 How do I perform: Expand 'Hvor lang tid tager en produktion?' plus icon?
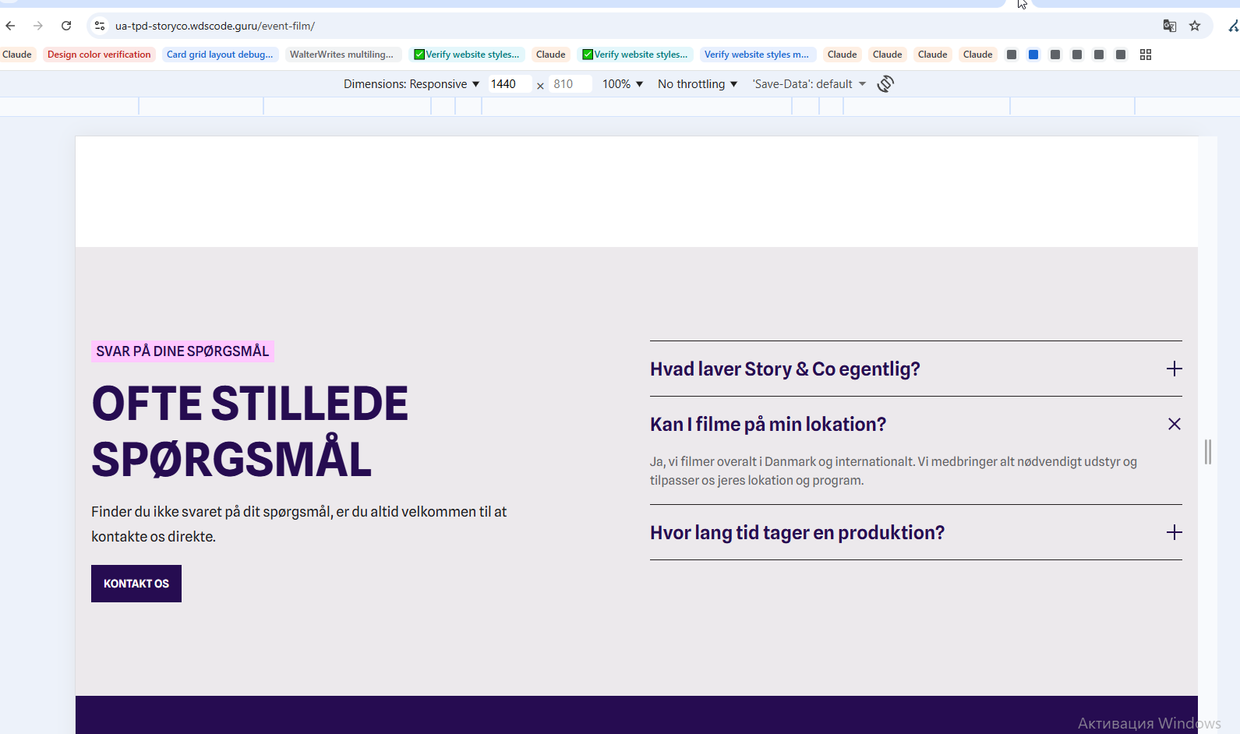click(x=1175, y=532)
